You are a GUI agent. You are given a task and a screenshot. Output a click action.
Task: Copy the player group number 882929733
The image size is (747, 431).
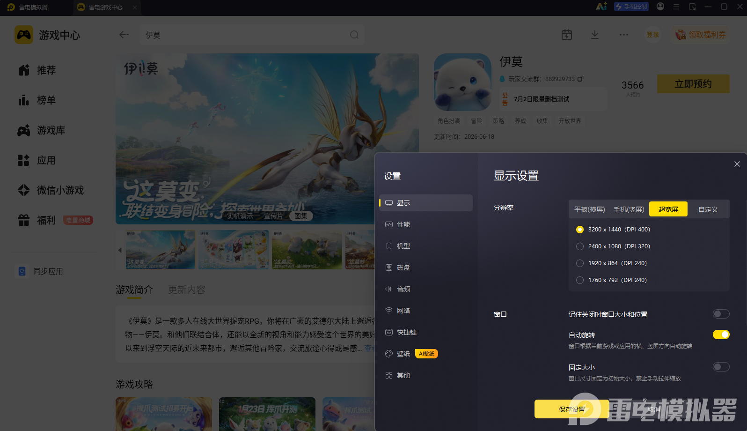pos(580,79)
